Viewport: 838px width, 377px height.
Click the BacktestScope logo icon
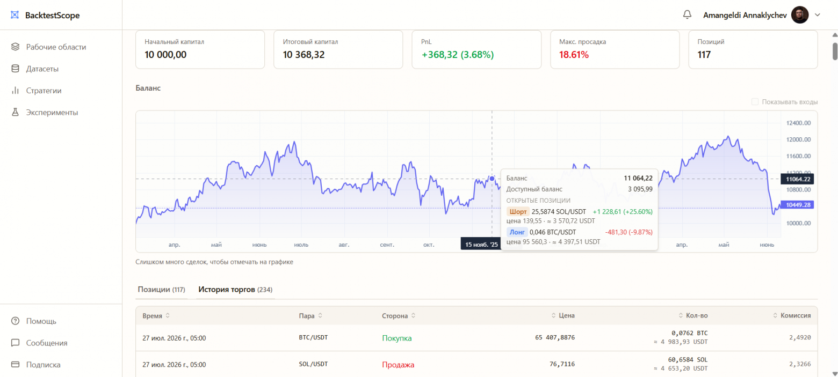pyautogui.click(x=15, y=15)
